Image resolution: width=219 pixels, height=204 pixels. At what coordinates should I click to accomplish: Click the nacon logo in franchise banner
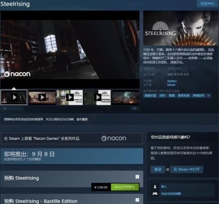[114, 138]
